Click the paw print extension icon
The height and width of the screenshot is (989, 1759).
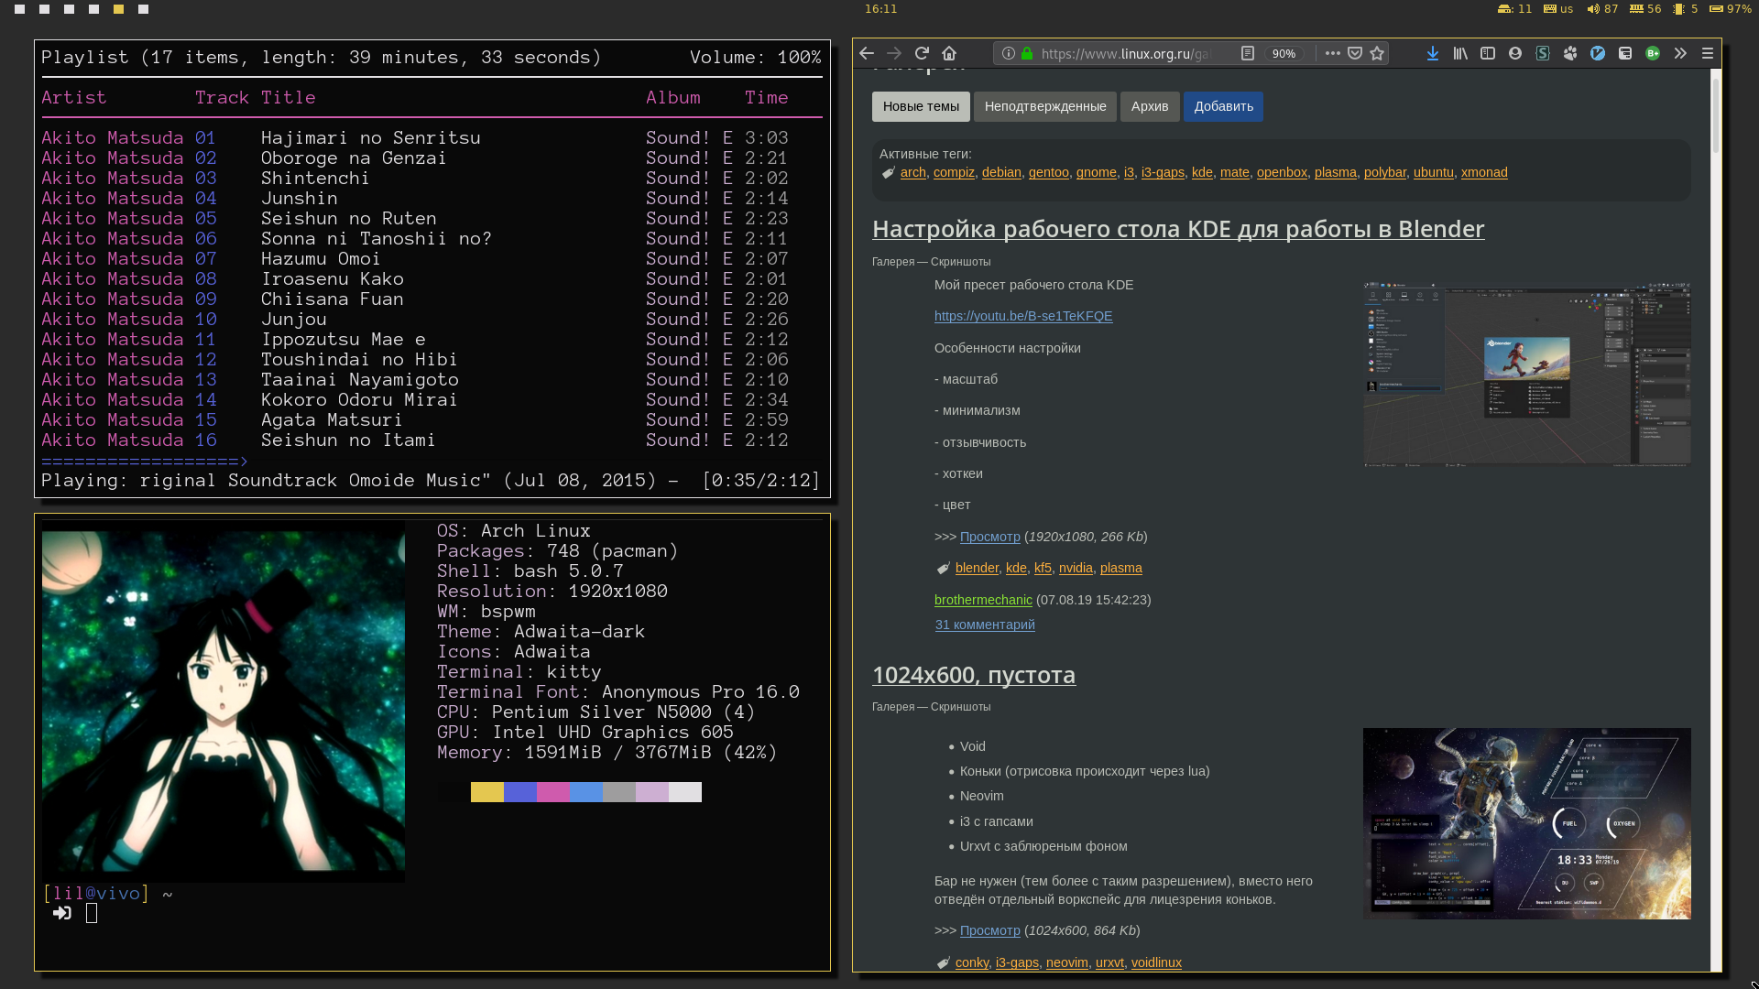tap(1570, 53)
